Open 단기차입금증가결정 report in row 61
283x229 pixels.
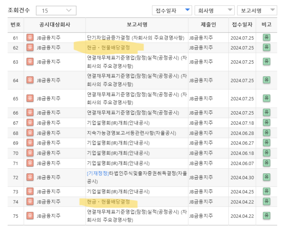(x=135, y=38)
